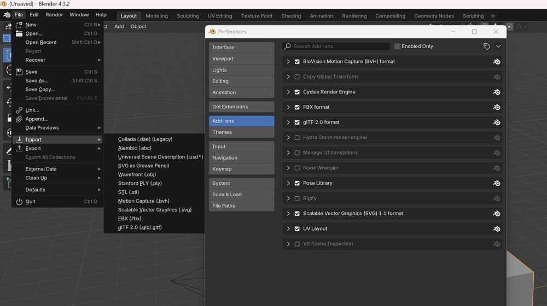Open the Interface preferences section
Viewport: 547px width, 306px height.
click(241, 48)
